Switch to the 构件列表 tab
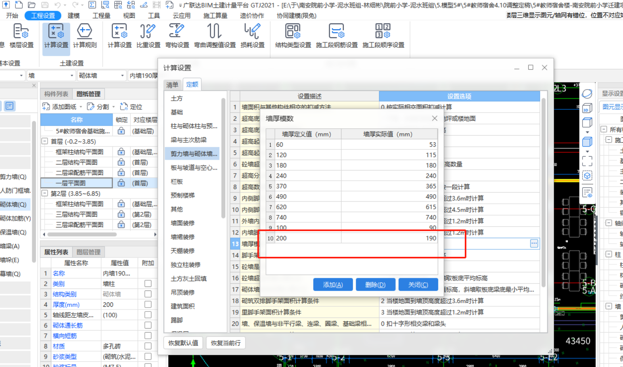Viewport: 623px width, 367px height. pos(56,94)
